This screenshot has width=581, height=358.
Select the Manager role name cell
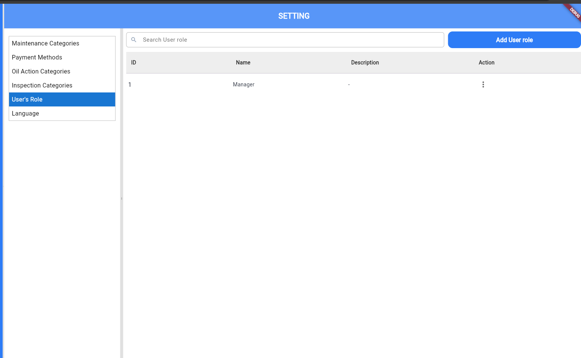tap(244, 84)
